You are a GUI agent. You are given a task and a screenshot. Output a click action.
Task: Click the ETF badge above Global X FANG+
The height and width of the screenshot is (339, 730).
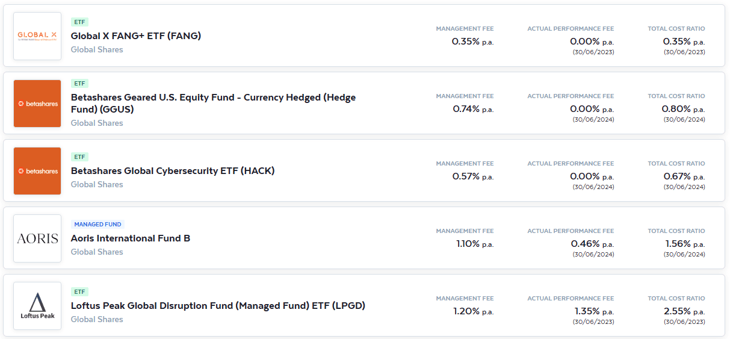click(79, 22)
